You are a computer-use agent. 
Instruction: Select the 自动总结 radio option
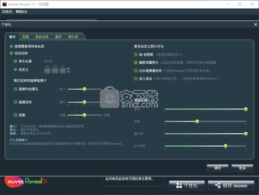coord(11,53)
